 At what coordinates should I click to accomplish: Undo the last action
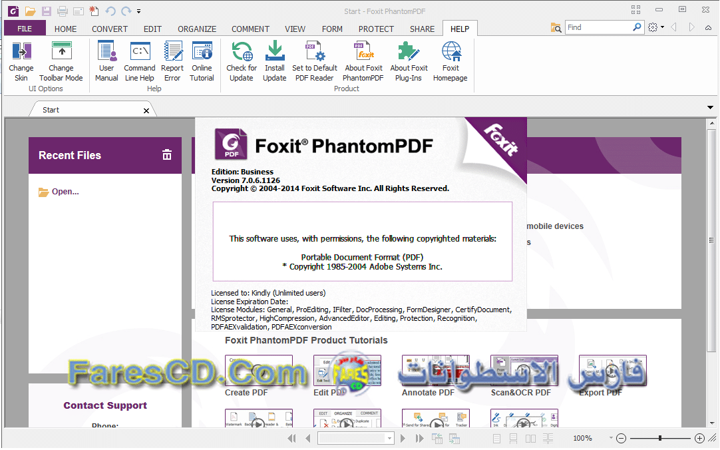[110, 11]
